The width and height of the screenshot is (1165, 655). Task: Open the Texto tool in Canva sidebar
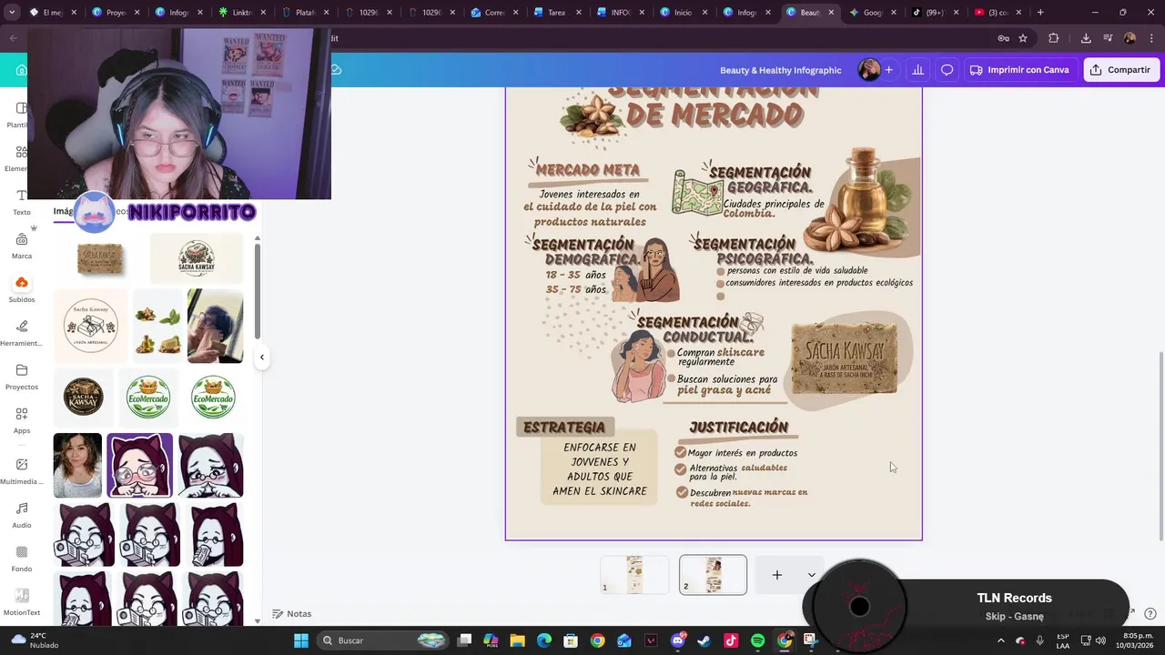coord(22,202)
